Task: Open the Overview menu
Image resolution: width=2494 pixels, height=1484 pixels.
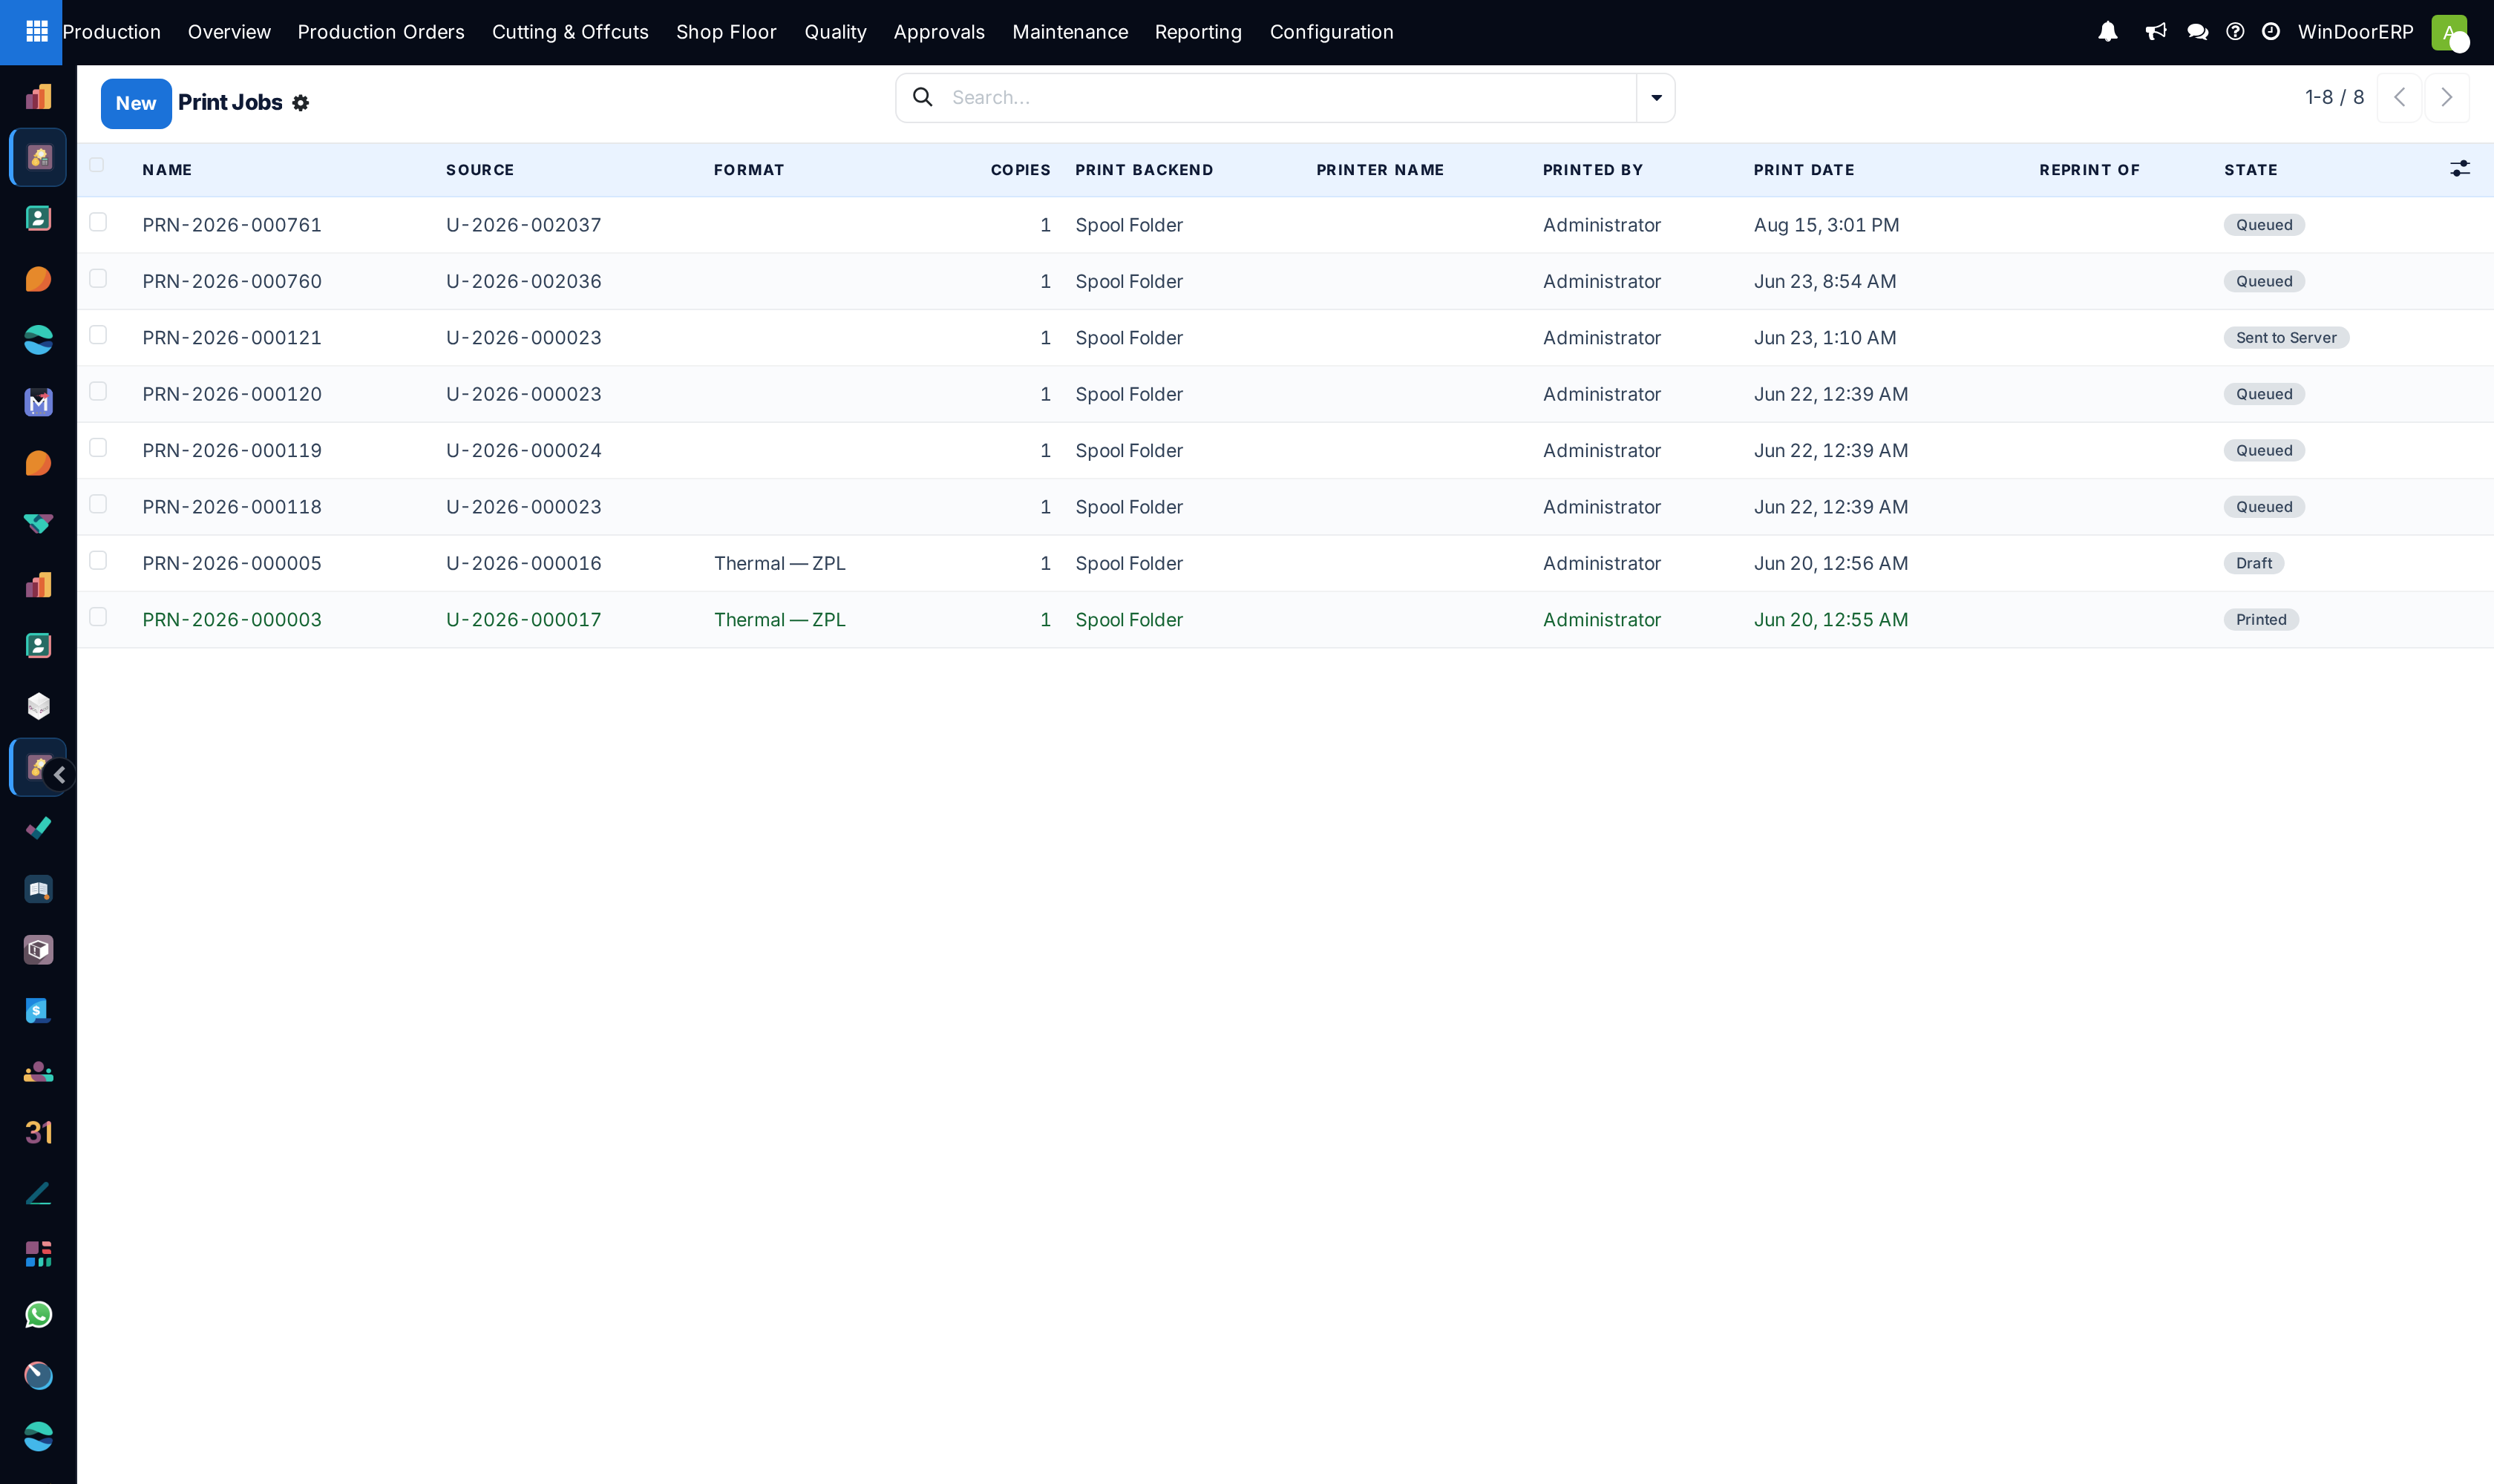Action: 229,32
